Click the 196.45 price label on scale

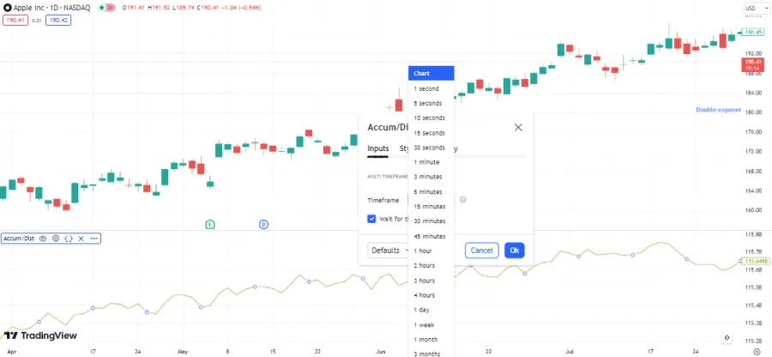tap(754, 33)
